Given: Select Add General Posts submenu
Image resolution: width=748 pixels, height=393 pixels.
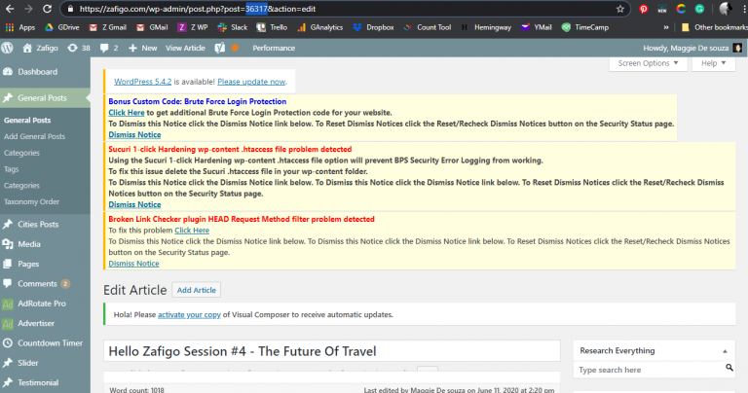Looking at the screenshot, I should coord(34,136).
